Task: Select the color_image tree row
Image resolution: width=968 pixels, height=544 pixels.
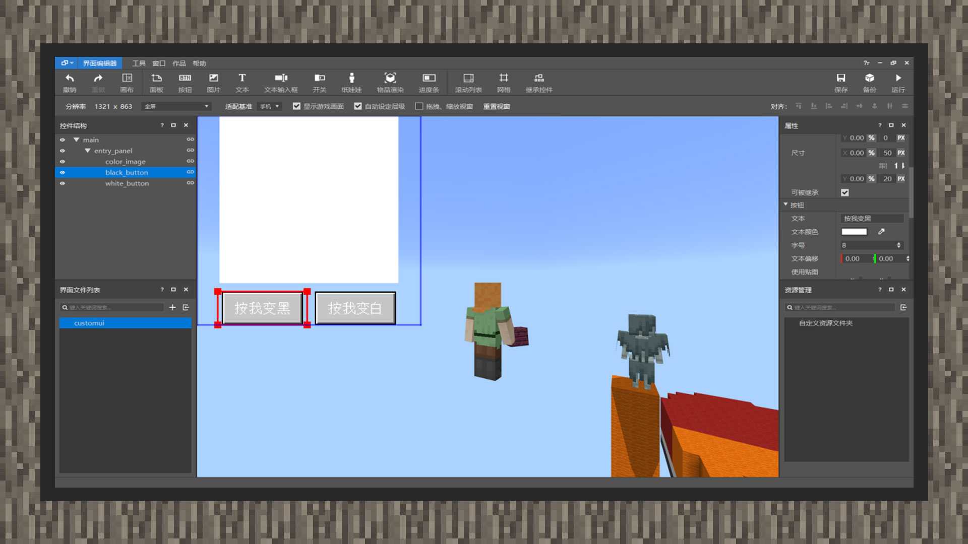Action: click(126, 162)
